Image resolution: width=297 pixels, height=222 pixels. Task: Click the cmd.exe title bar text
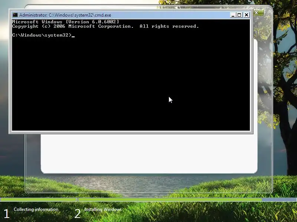point(65,15)
